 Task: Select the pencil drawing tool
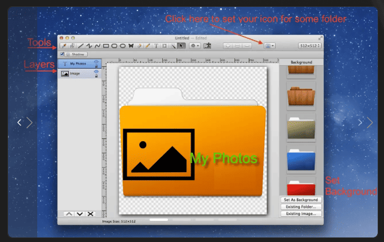point(147,46)
